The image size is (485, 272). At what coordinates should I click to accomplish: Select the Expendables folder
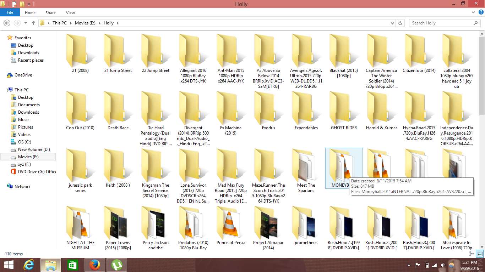pos(306,110)
